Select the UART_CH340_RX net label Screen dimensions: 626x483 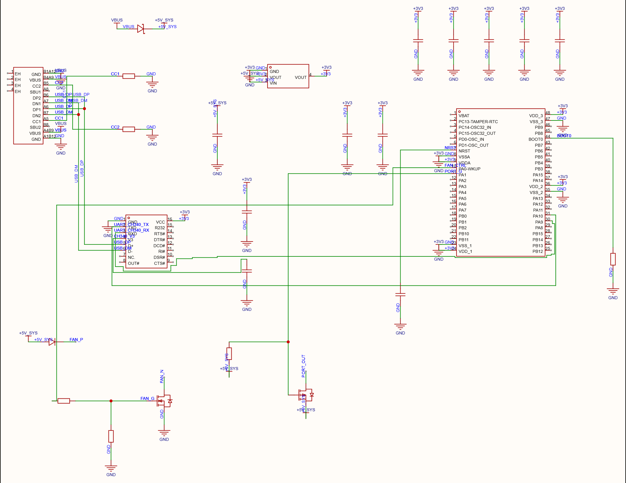[131, 230]
